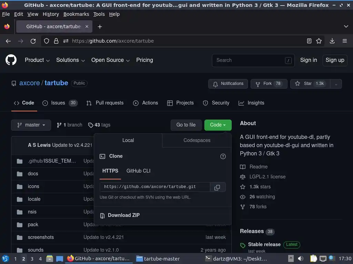Reload the page with refresh icon
This screenshot has height=264, width=353.
coord(33,41)
